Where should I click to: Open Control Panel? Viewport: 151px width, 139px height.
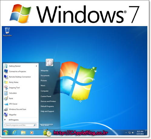click(46, 96)
